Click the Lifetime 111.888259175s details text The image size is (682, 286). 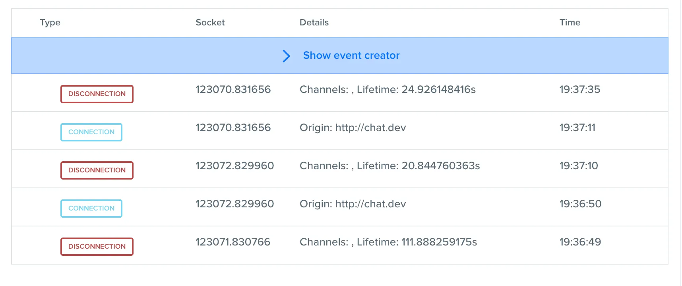point(388,242)
